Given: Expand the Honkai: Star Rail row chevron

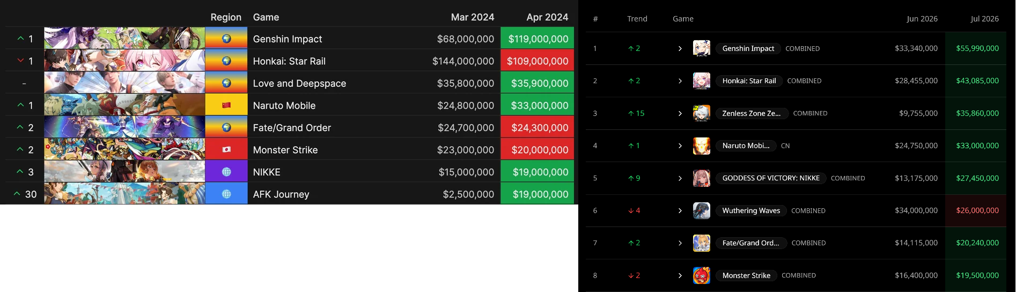Looking at the screenshot, I should [x=680, y=81].
